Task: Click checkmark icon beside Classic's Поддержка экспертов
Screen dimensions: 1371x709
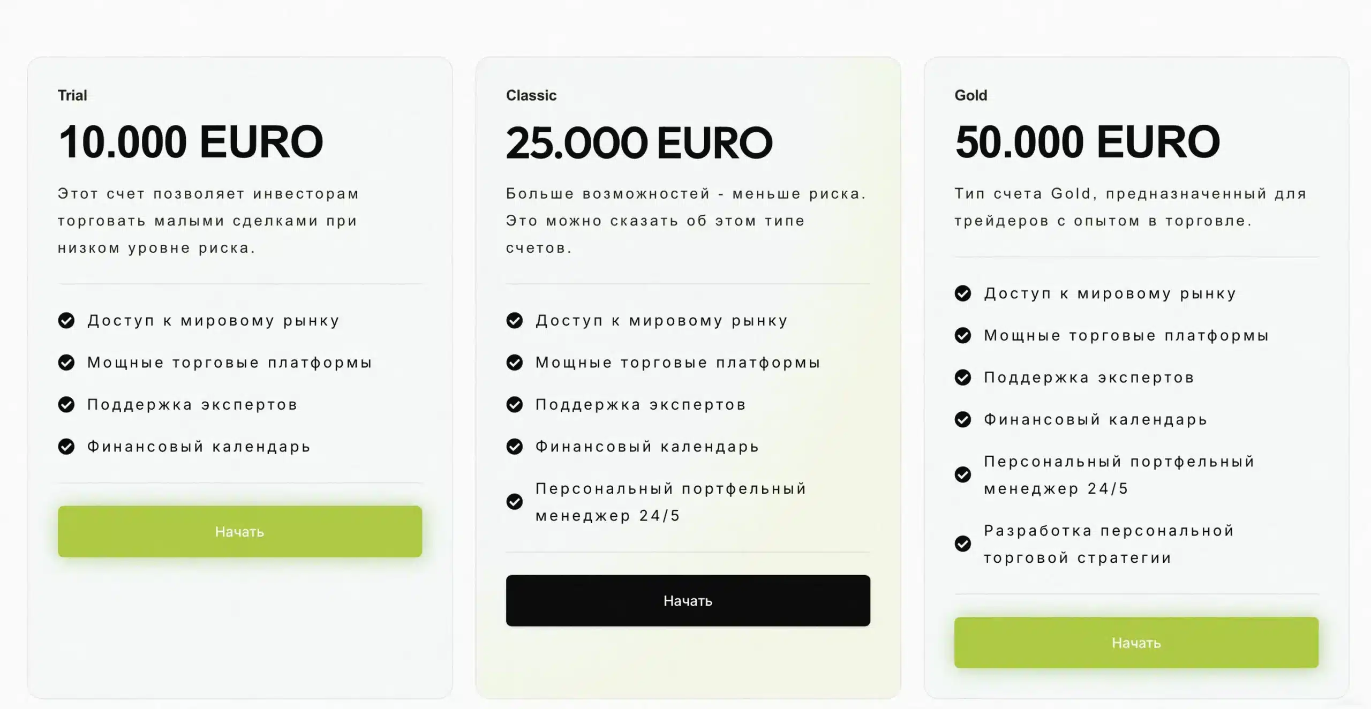Action: click(x=515, y=404)
